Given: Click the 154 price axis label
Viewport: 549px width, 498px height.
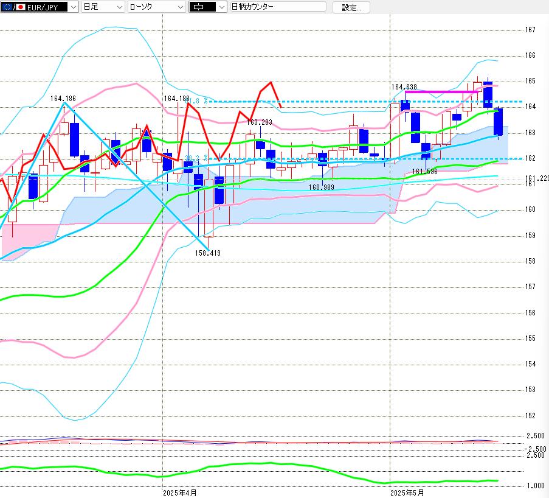Looking at the screenshot, I should tap(530, 364).
